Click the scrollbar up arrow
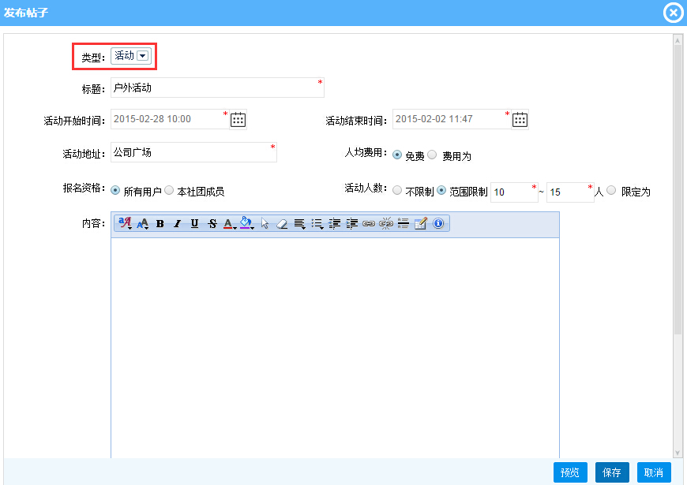687x485 pixels. tap(678, 41)
